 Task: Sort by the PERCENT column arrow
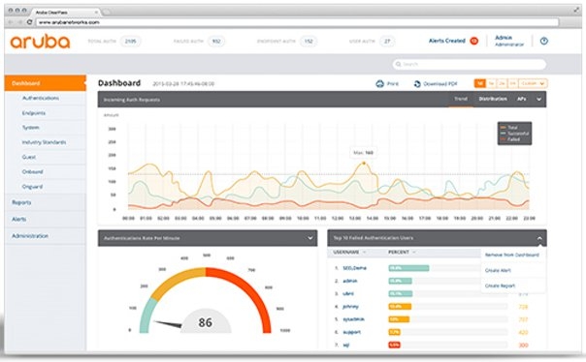414,253
